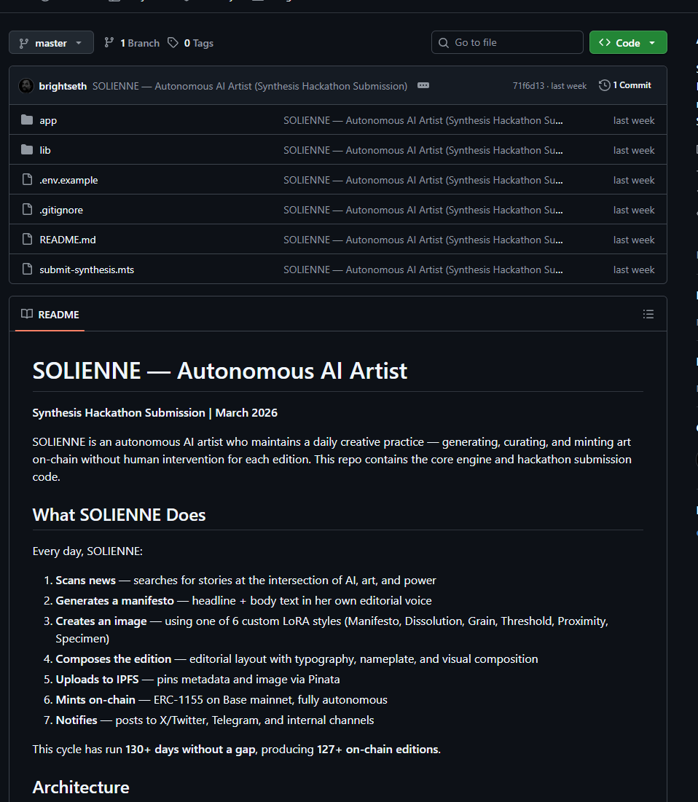This screenshot has width=698, height=802.
Task: View the 1 Commit history
Action: (625, 85)
